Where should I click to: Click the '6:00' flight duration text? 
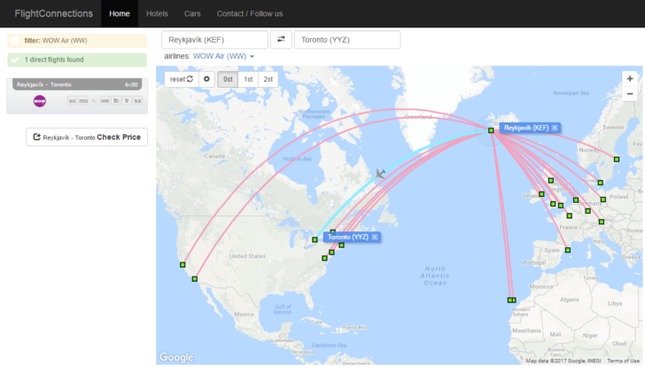coord(131,84)
